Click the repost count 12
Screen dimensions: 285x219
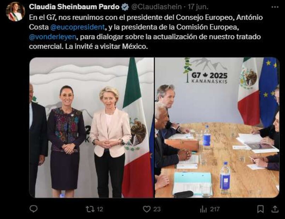(x=100, y=209)
